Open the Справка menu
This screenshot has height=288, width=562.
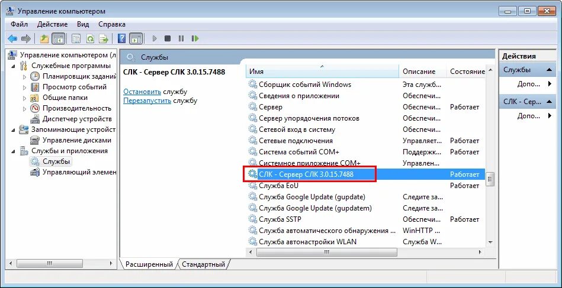click(x=112, y=24)
